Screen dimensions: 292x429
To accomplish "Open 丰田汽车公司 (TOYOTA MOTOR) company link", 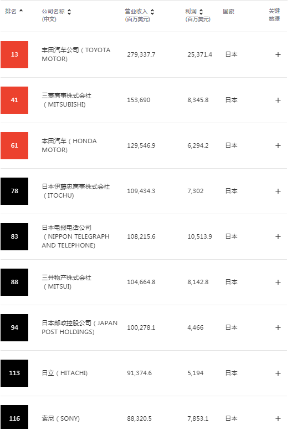I will click(x=76, y=54).
